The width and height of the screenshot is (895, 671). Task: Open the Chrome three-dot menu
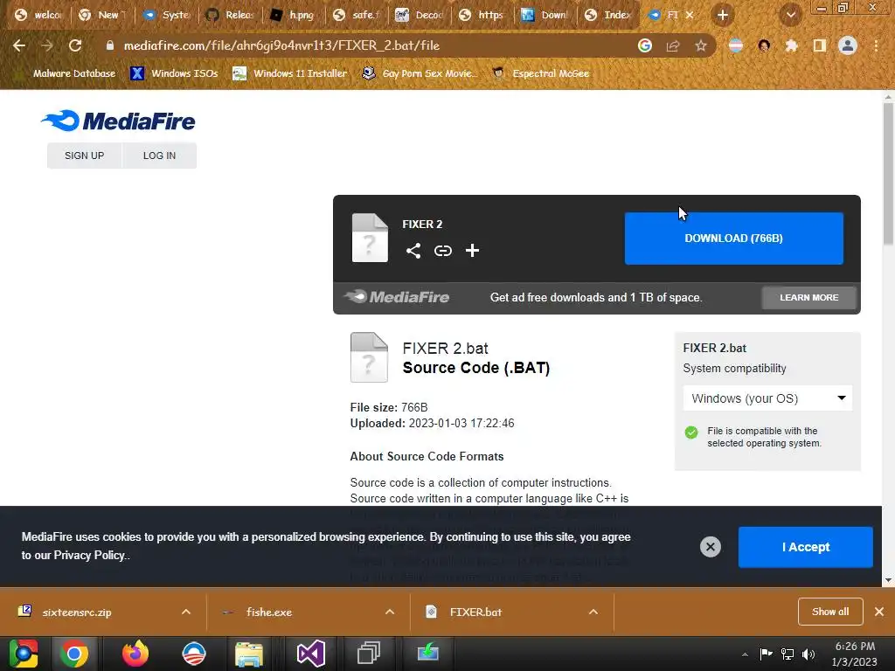[x=876, y=45]
